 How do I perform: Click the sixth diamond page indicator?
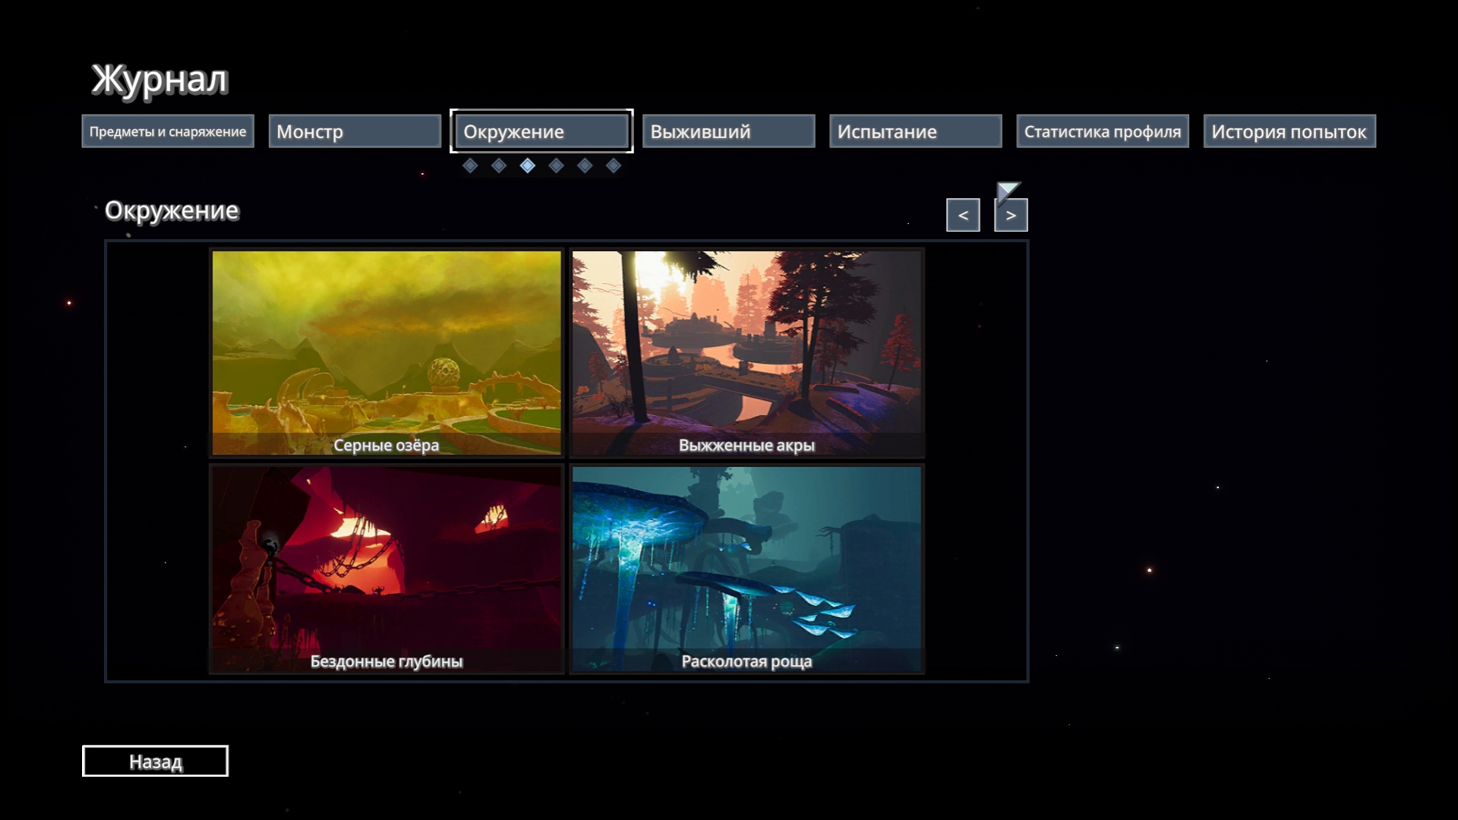614,166
